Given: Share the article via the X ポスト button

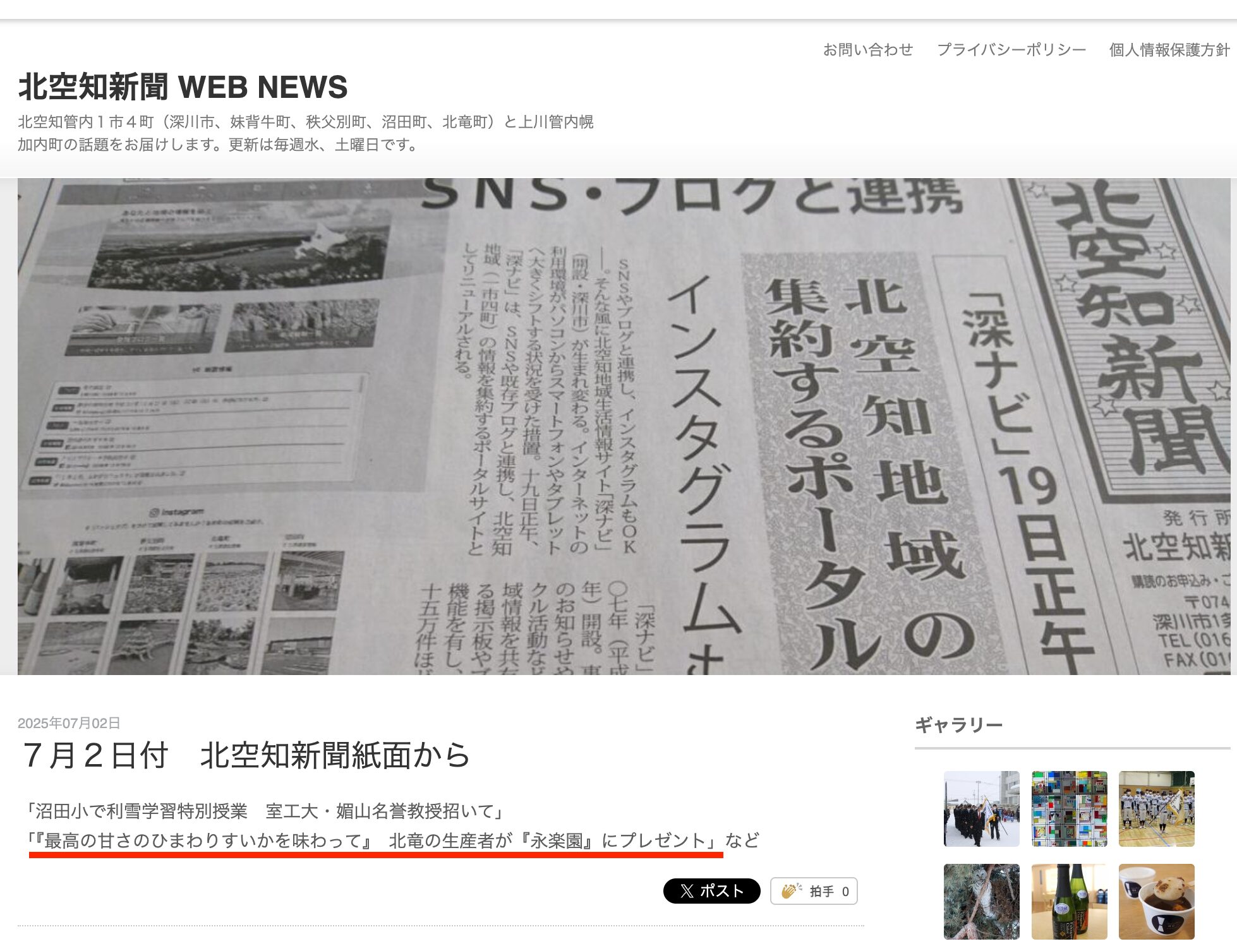Looking at the screenshot, I should click(711, 891).
